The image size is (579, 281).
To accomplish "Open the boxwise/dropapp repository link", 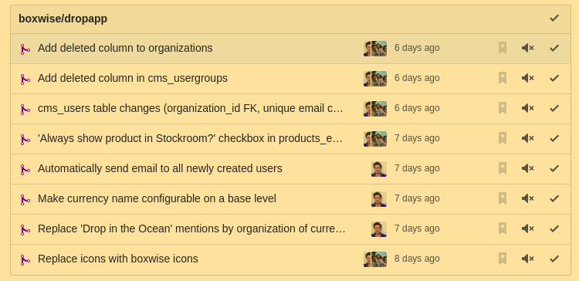I will pyautogui.click(x=63, y=19).
